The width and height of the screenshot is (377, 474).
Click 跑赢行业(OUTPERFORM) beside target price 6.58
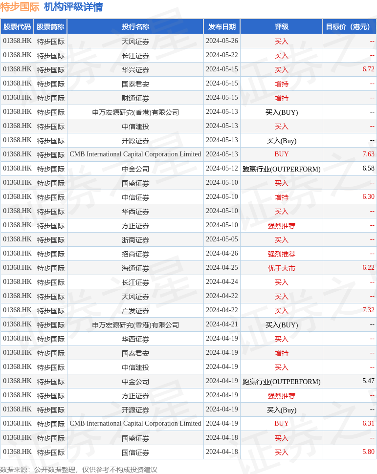tap(281, 169)
